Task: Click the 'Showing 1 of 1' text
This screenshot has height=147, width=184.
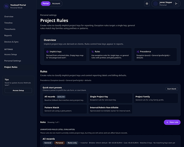Action: (53, 122)
